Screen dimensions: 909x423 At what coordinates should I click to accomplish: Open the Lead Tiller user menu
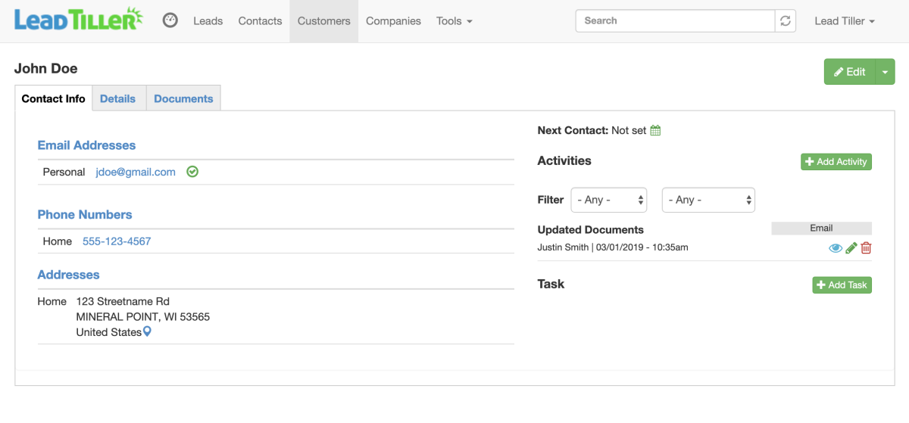844,21
